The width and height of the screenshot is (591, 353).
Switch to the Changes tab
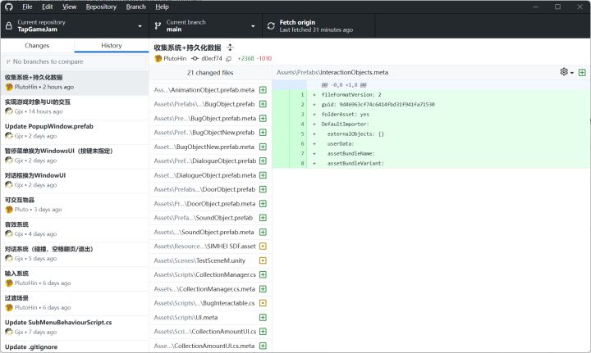click(x=37, y=46)
